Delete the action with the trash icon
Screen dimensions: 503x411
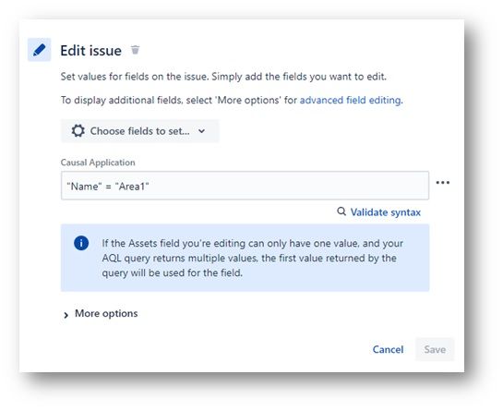[135, 50]
